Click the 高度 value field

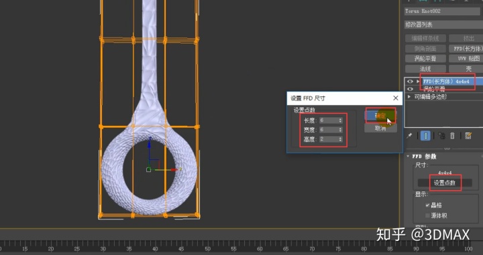point(329,139)
